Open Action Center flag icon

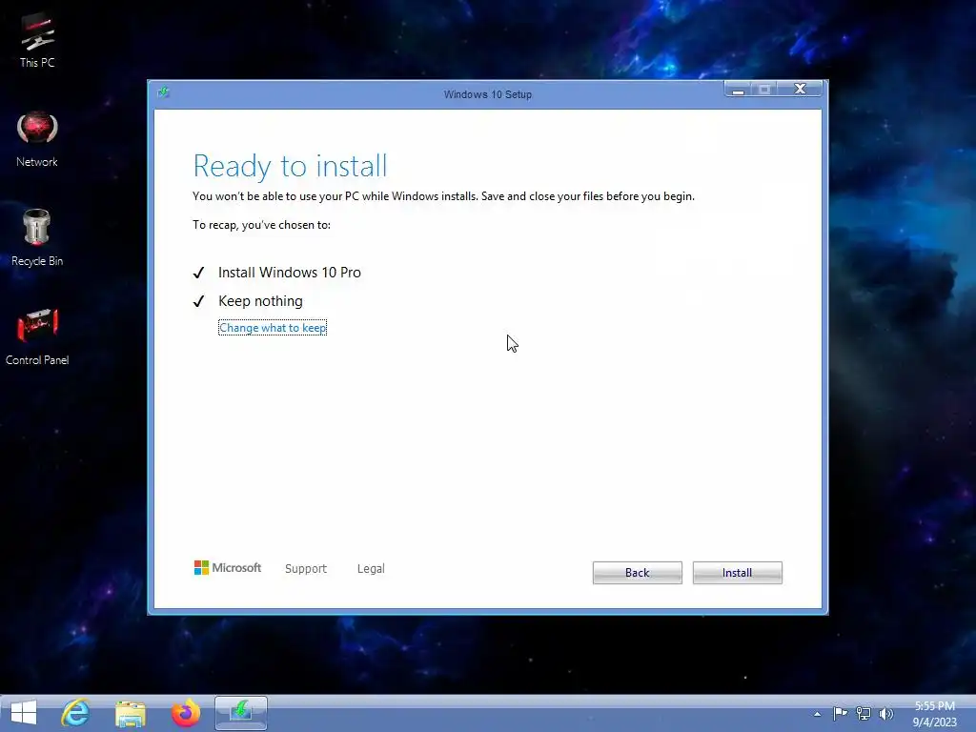coord(840,713)
